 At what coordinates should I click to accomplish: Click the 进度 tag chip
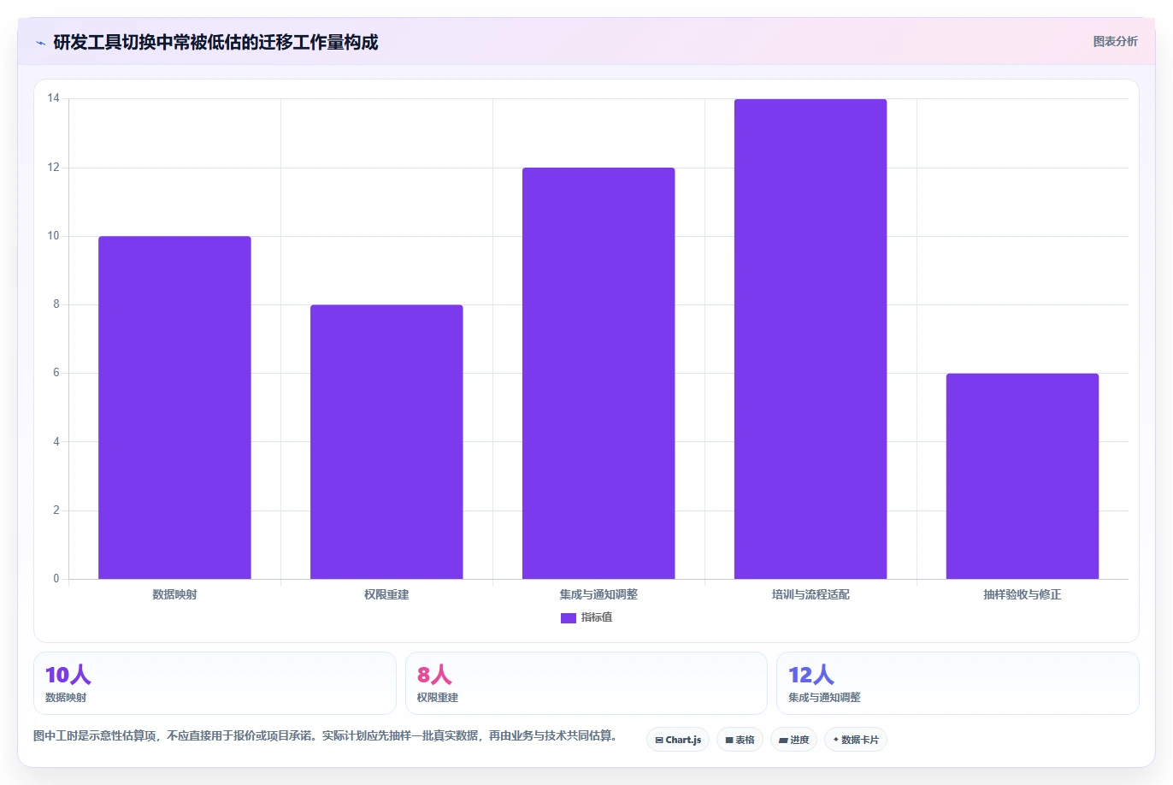794,740
